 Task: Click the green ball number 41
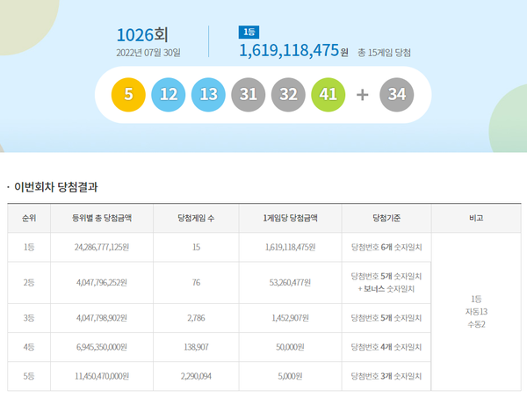pyautogui.click(x=328, y=95)
